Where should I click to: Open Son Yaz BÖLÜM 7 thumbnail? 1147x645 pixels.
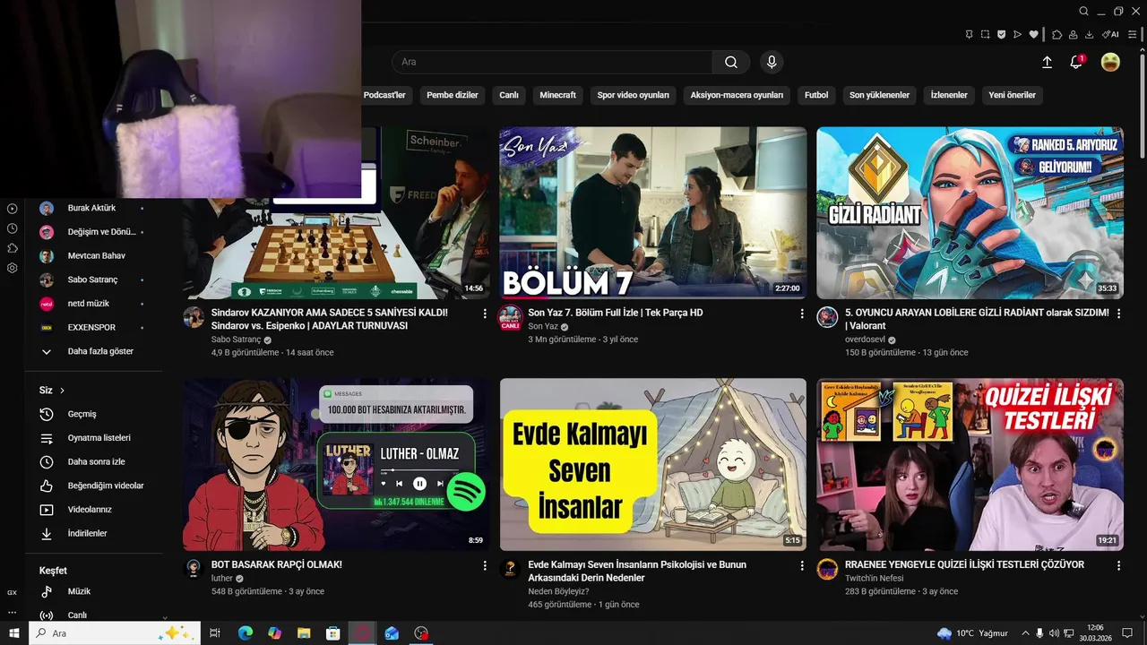[x=653, y=213]
